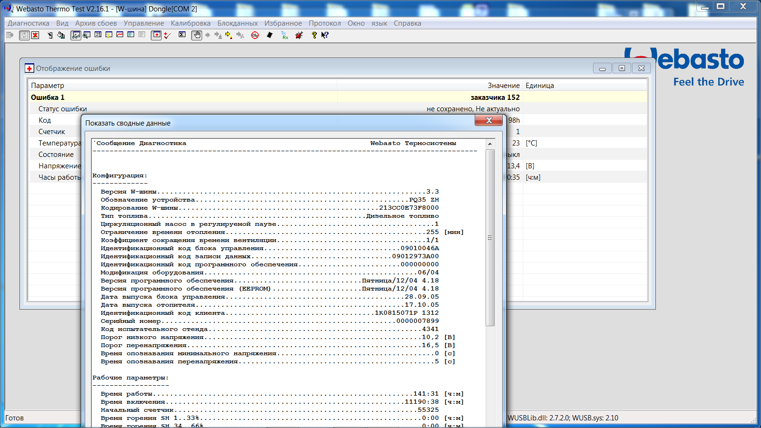Click the Версия W-шины line in summary

pos(270,192)
